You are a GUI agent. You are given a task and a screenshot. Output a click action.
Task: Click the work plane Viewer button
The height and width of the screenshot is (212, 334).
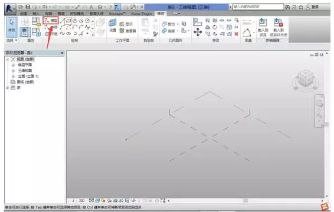tap(127, 31)
